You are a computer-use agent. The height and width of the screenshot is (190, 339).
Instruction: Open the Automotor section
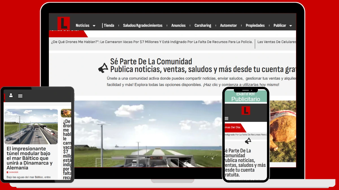[x=229, y=25]
